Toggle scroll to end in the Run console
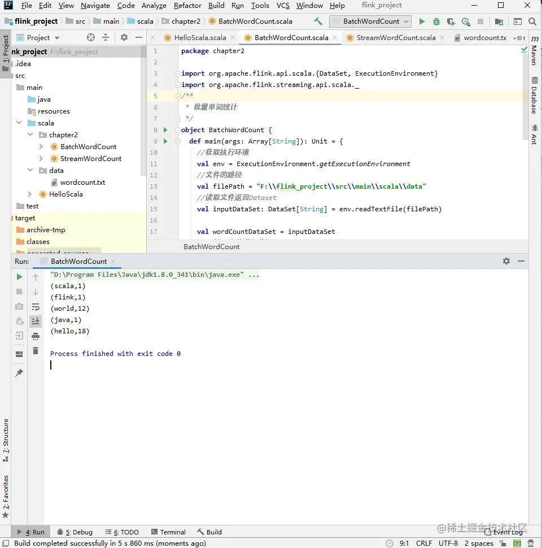 click(x=35, y=321)
